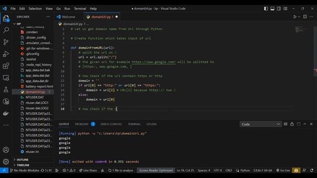Click the notifications bell in status bar

(312, 170)
